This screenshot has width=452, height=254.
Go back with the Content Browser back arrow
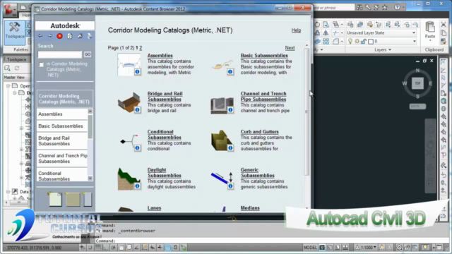[40, 36]
